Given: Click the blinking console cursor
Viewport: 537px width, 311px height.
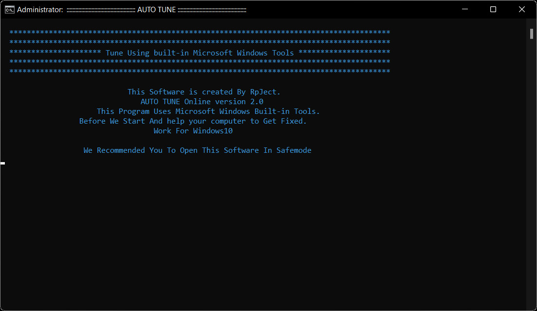Looking at the screenshot, I should (x=3, y=163).
